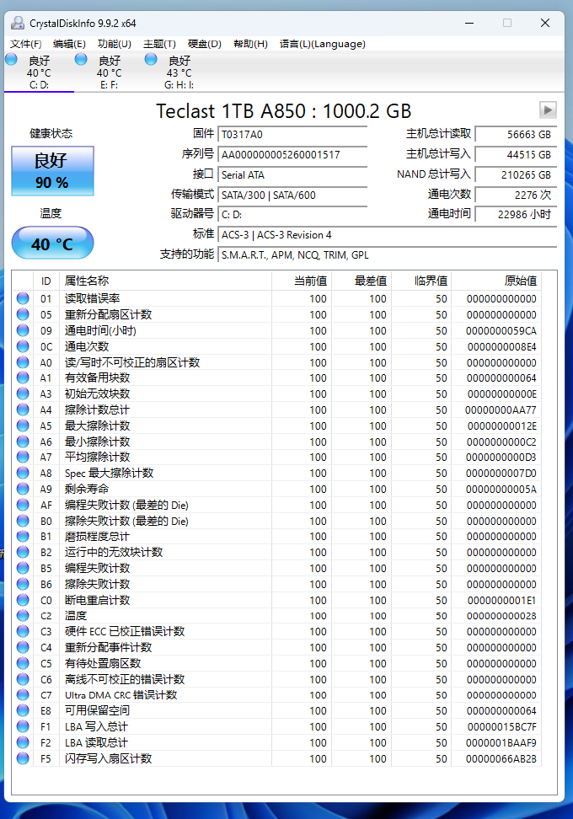Click the status icon for attribute E8 可用保留空间

pyautogui.click(x=23, y=711)
